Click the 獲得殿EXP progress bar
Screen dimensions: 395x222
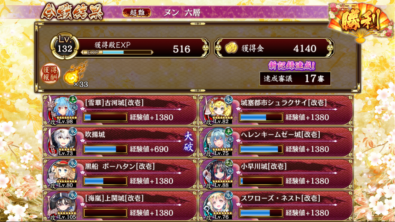[x=117, y=52]
